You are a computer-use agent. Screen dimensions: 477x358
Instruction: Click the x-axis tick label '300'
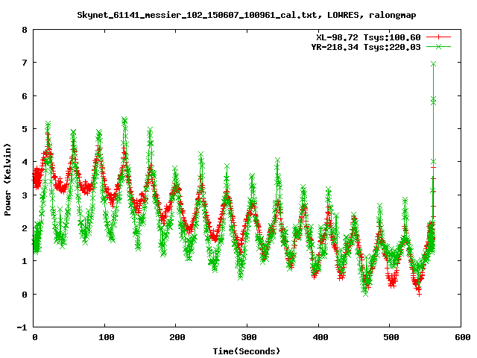[248, 337]
